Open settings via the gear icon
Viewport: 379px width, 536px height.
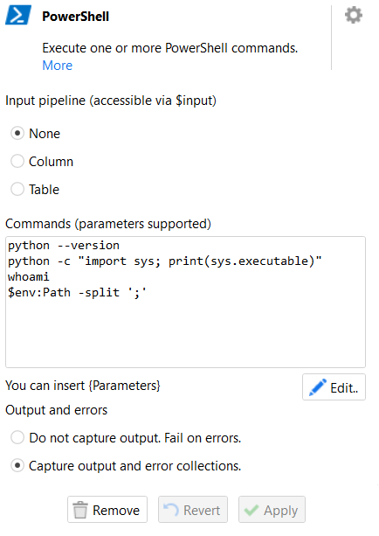[354, 15]
